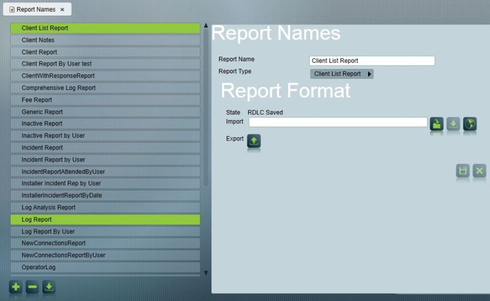Click the report list scrollbar thumb
490x301 pixels.
[x=206, y=108]
